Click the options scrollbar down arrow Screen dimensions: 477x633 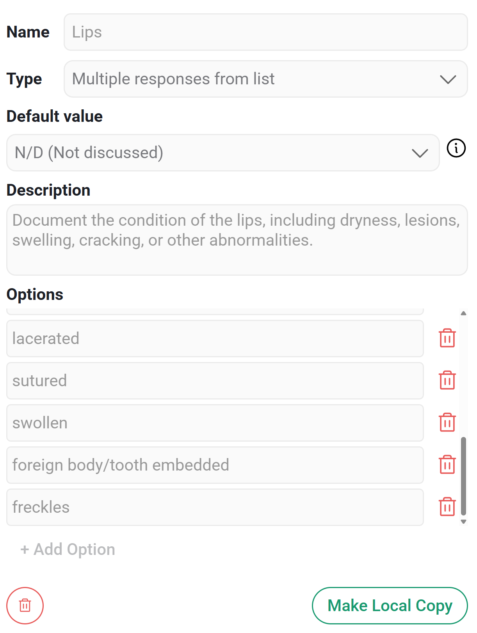(x=463, y=522)
